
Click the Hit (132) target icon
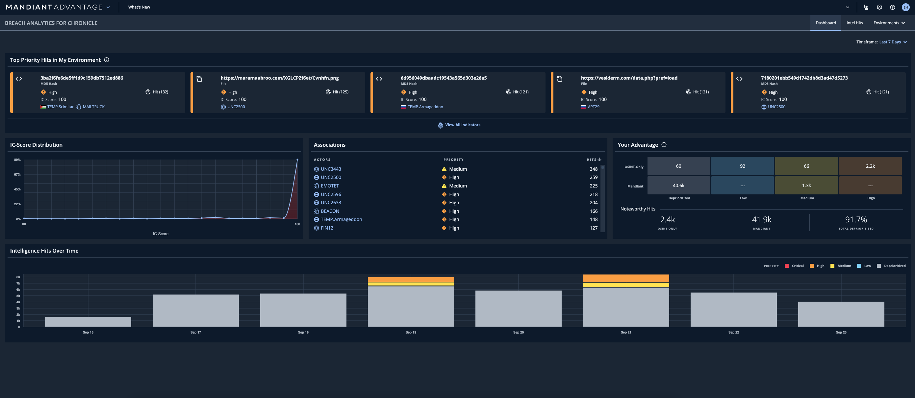[148, 92]
